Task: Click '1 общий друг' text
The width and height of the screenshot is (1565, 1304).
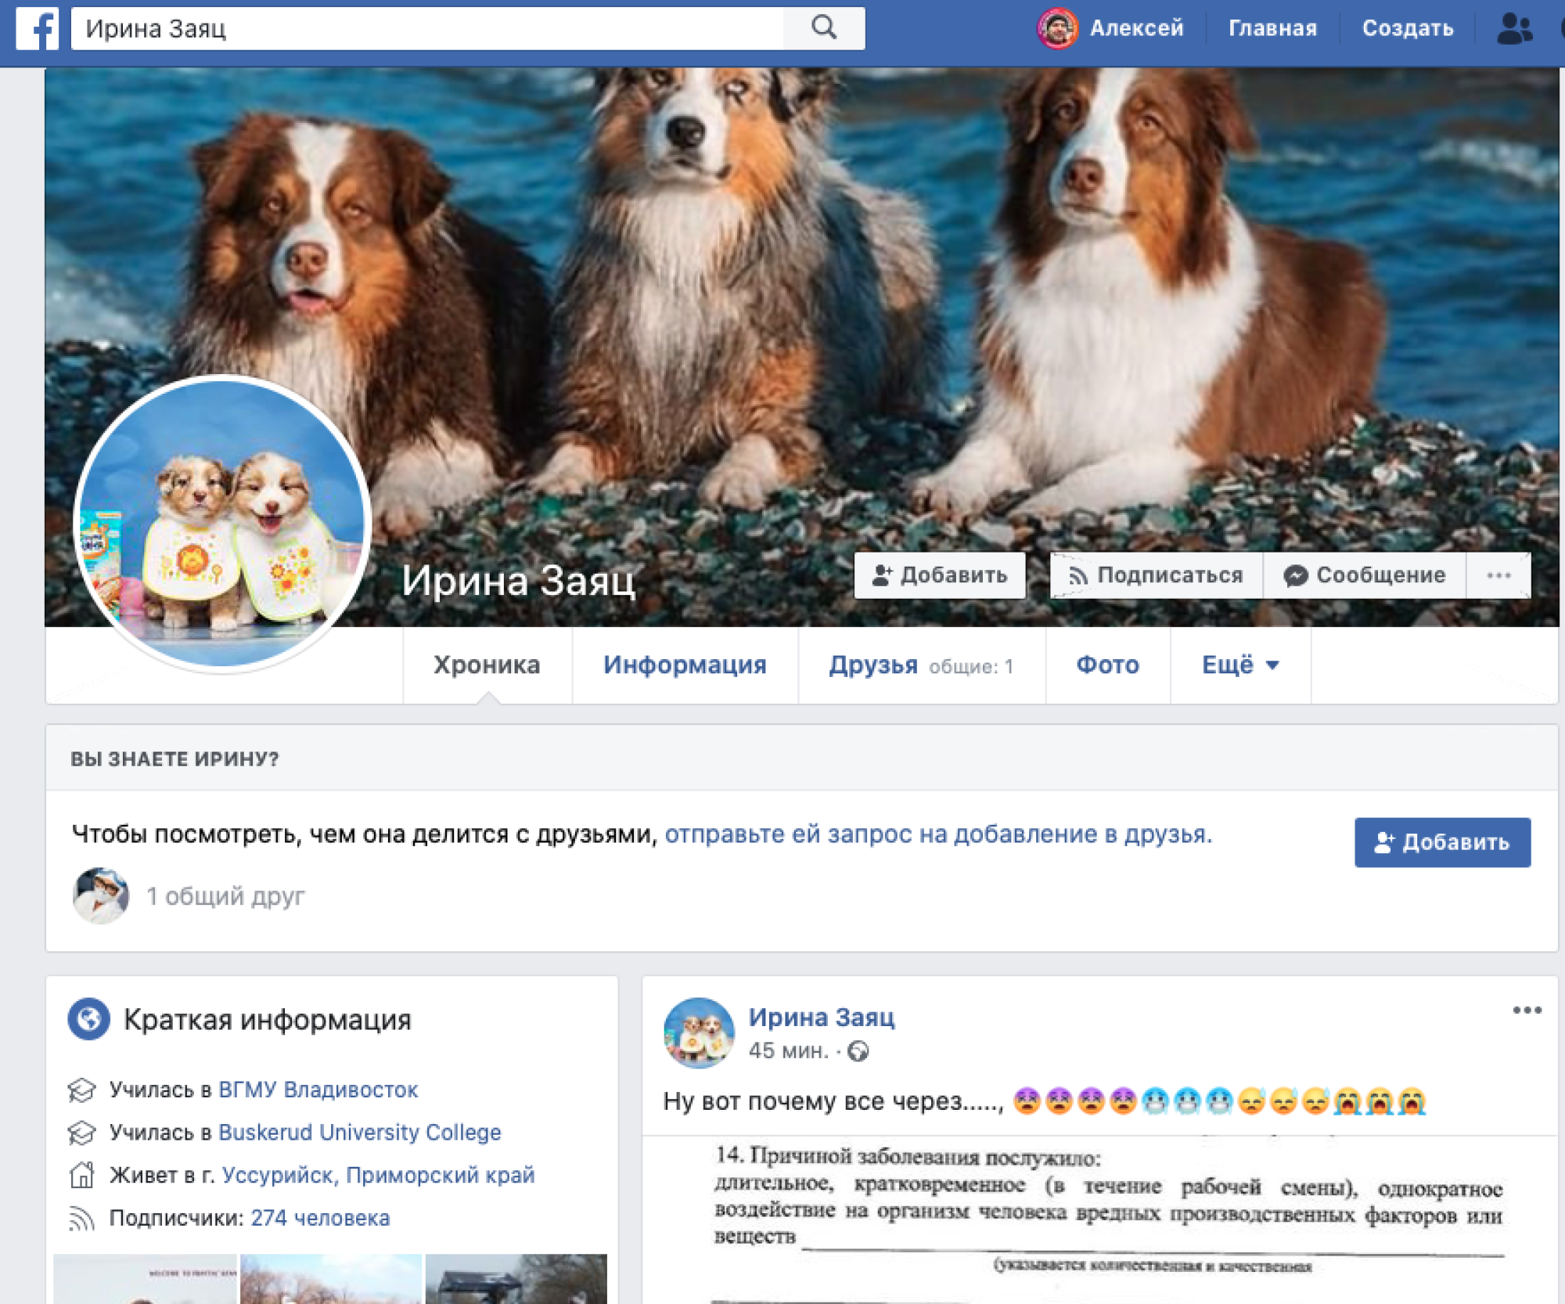Action: (x=225, y=896)
